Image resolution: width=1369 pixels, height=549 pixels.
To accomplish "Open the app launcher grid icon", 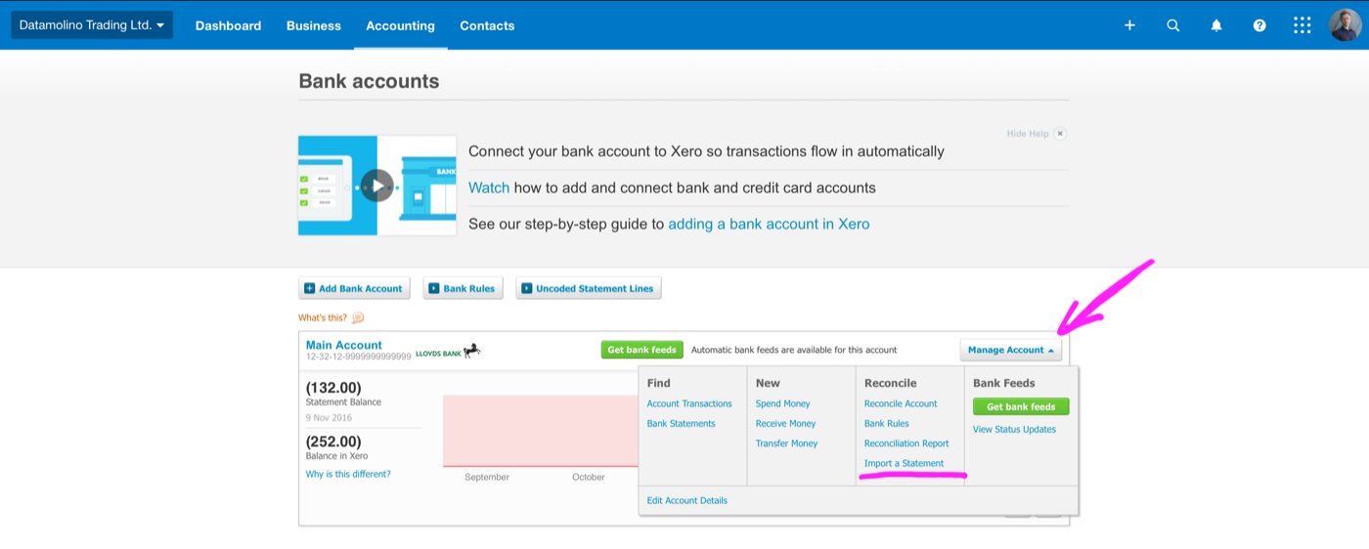I will click(1303, 25).
